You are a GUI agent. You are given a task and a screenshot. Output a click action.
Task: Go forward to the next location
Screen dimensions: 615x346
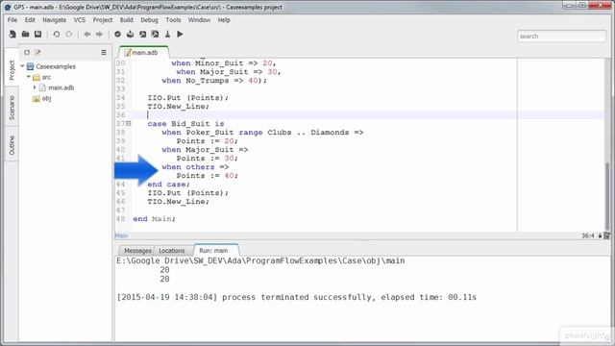point(99,35)
